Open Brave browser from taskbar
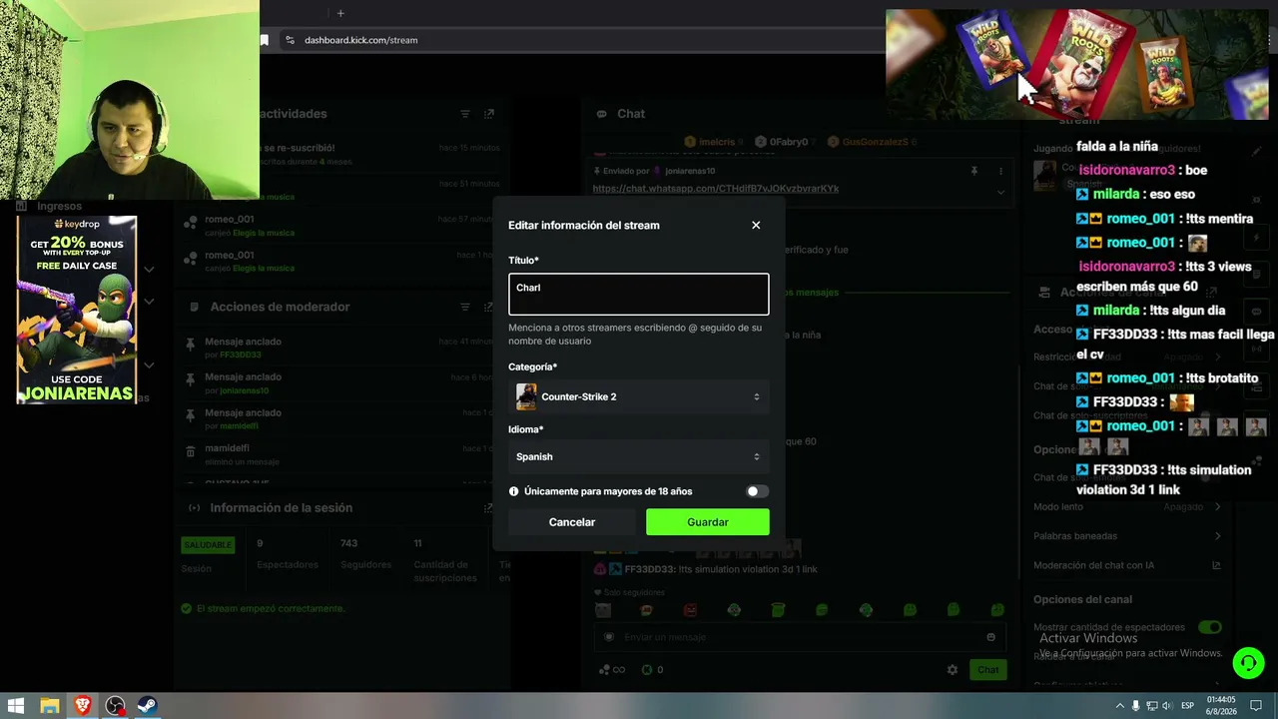1278x719 pixels. pos(82,706)
